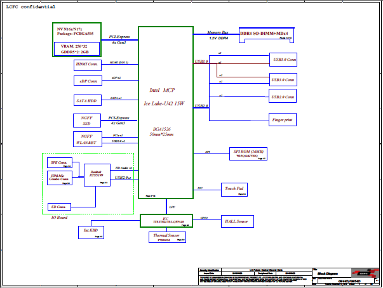Select the Int.KBD block
The height and width of the screenshot is (288, 383).
[91, 232]
